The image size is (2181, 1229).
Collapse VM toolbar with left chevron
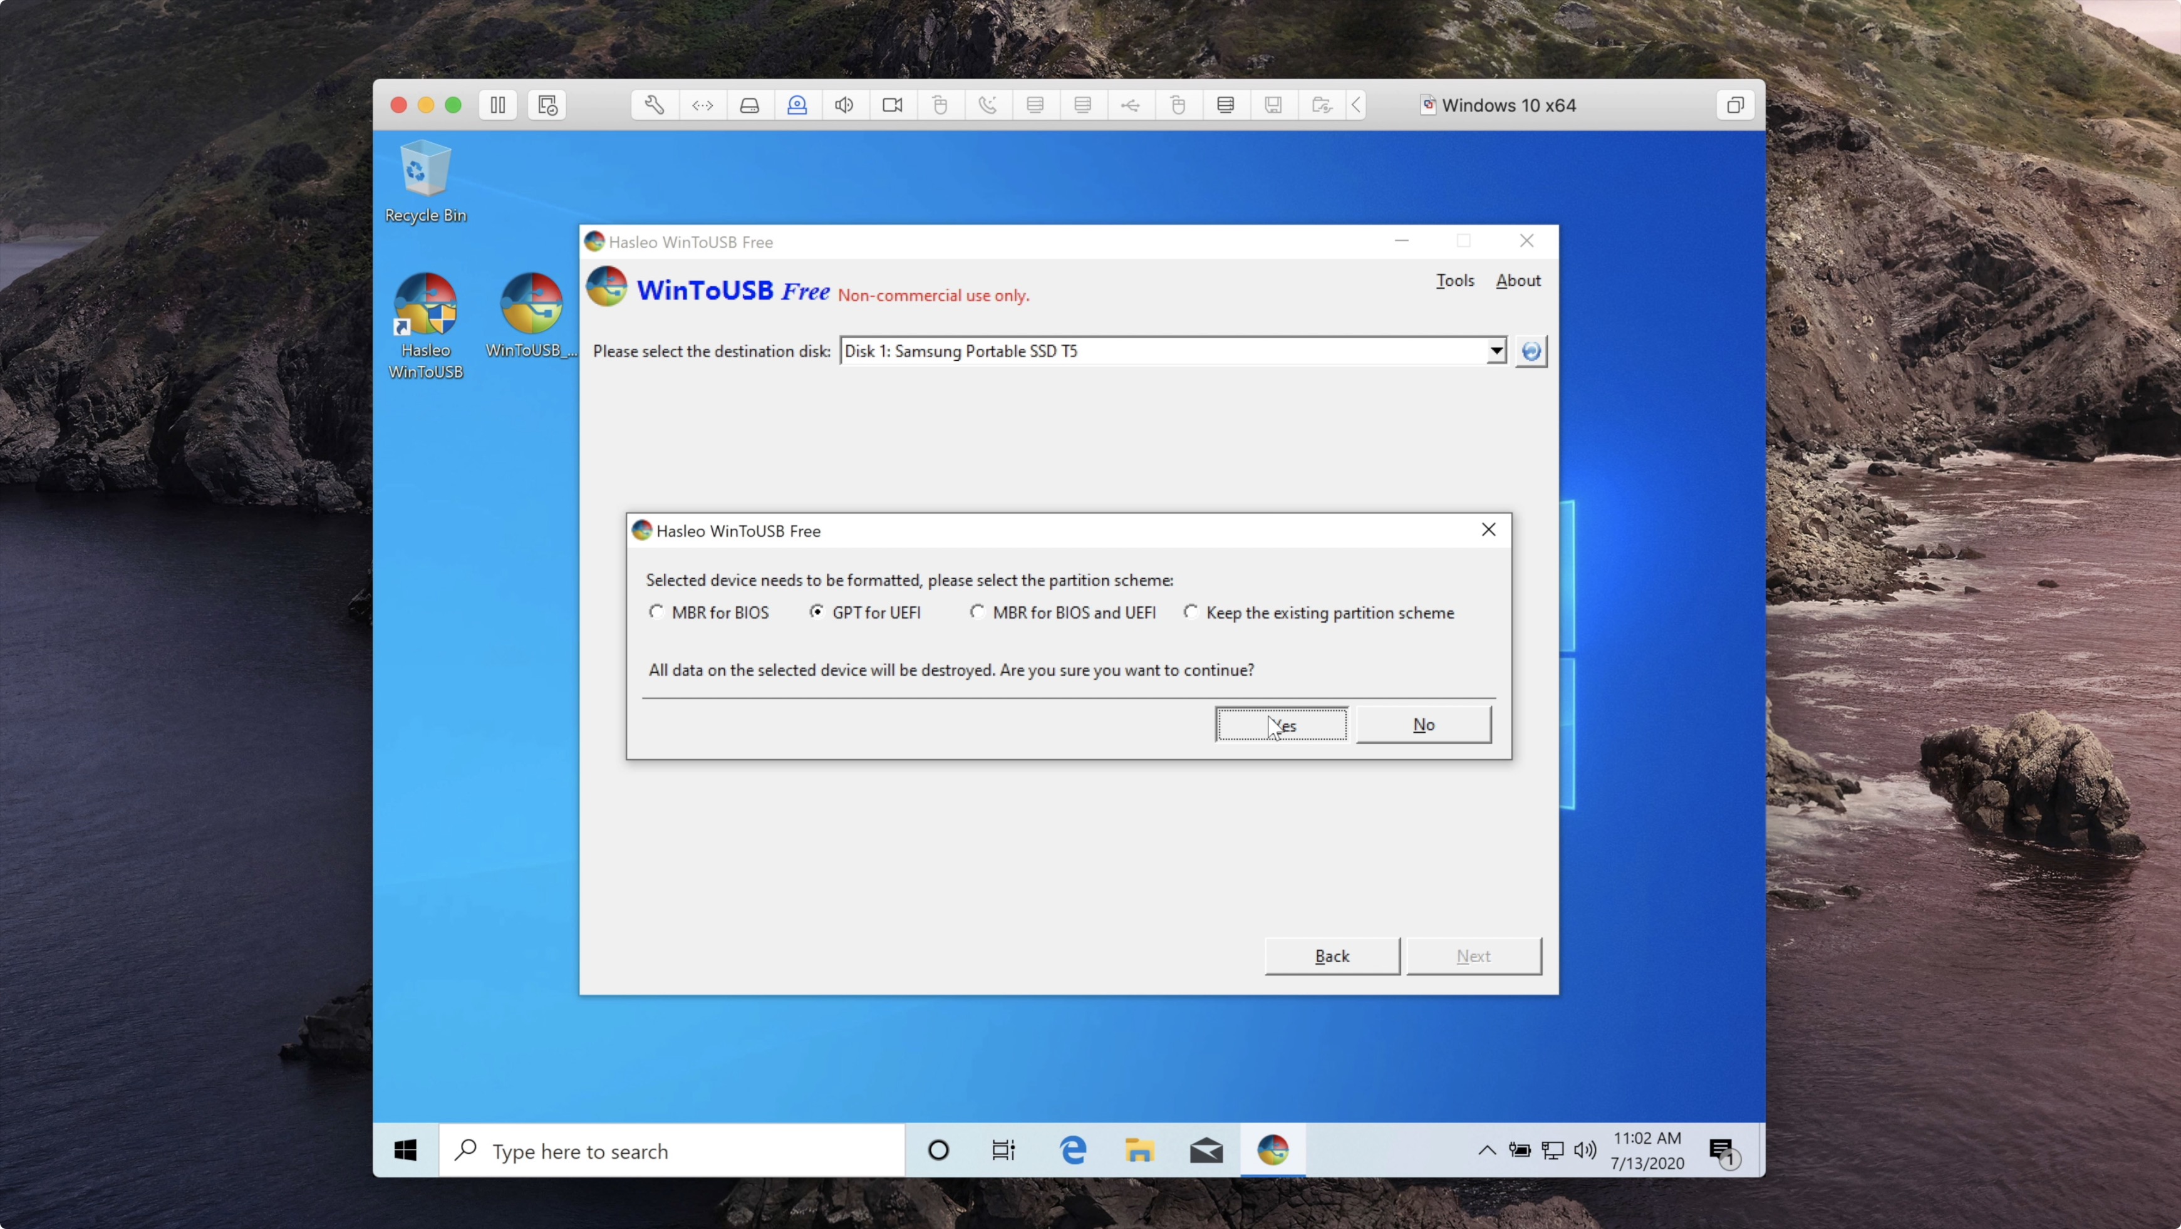[1356, 105]
